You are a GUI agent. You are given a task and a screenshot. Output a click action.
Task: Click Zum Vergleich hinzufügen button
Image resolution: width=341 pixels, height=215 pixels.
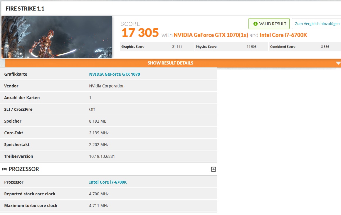(x=317, y=24)
